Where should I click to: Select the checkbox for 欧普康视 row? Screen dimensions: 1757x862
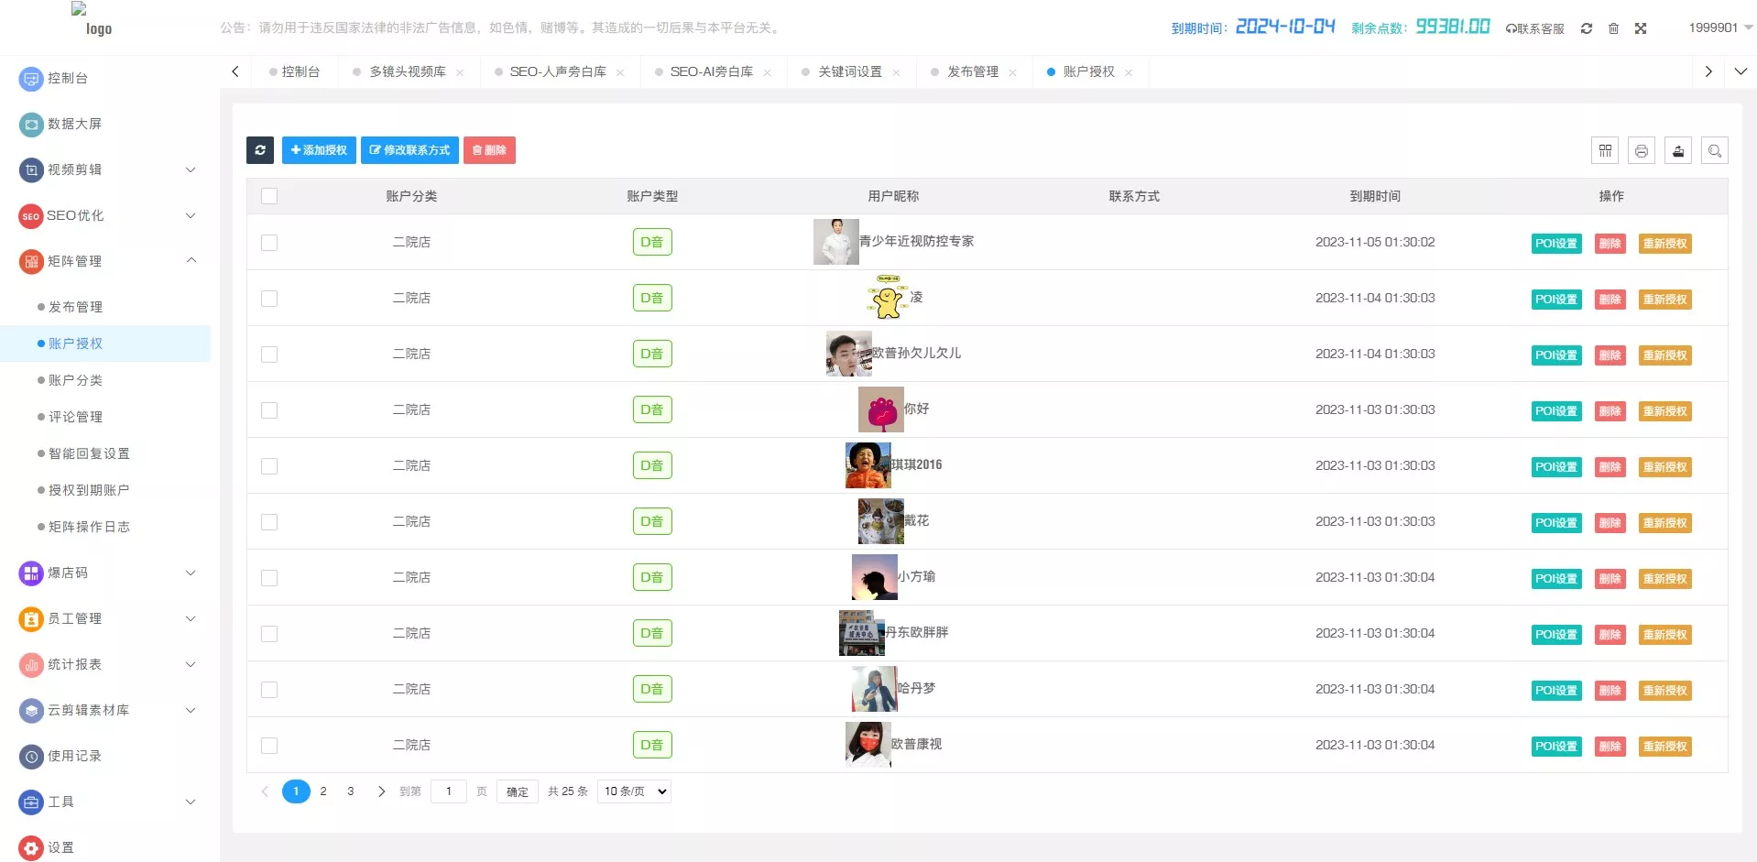tap(269, 746)
